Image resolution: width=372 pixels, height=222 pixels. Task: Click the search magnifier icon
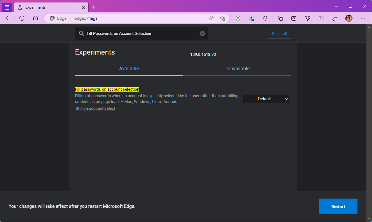tap(82, 34)
